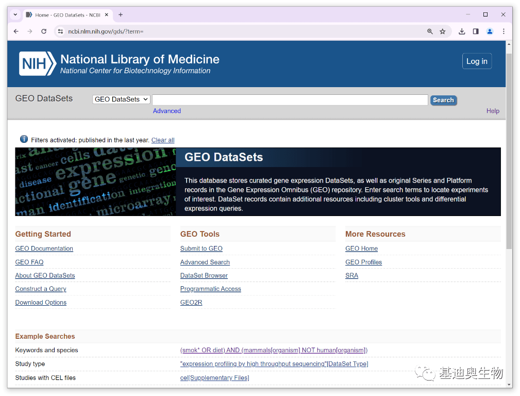Open the Advanced search link under search box
The height and width of the screenshot is (396, 520).
pyautogui.click(x=167, y=111)
